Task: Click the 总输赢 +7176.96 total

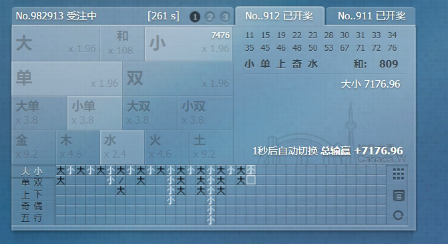Action: tap(362, 151)
